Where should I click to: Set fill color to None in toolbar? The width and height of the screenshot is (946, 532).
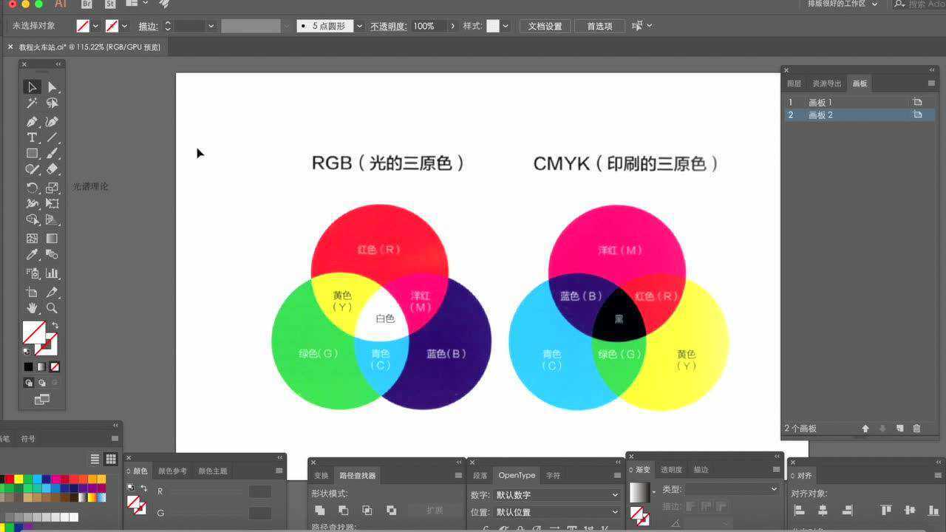point(55,366)
